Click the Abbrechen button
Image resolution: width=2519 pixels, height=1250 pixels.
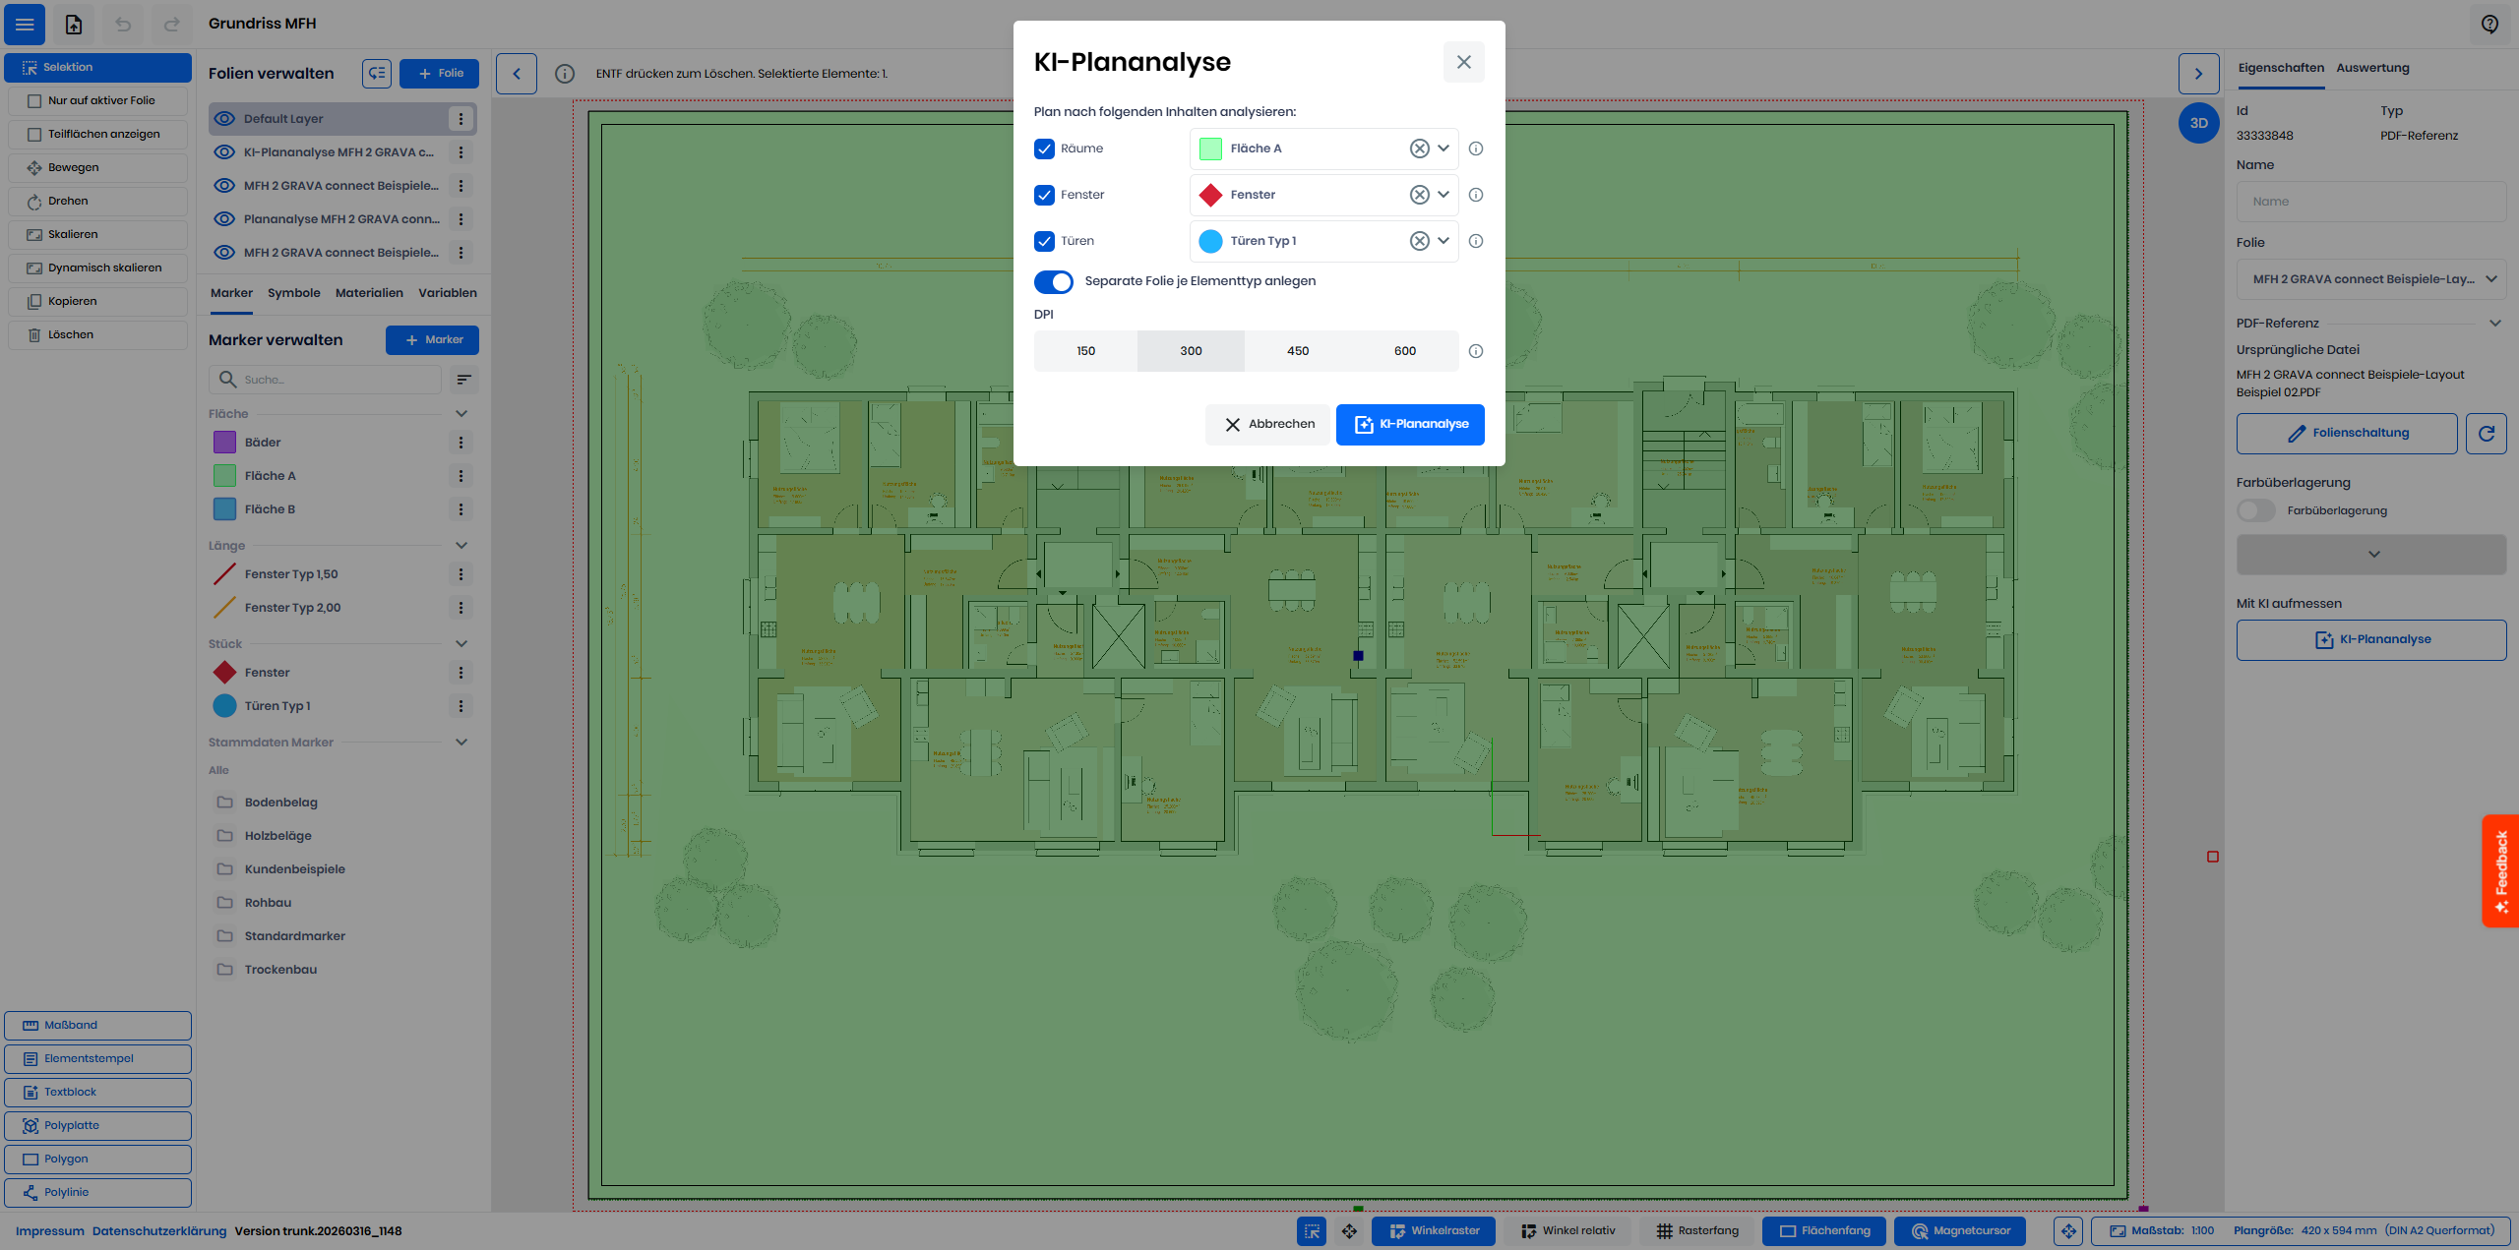pos(1268,425)
